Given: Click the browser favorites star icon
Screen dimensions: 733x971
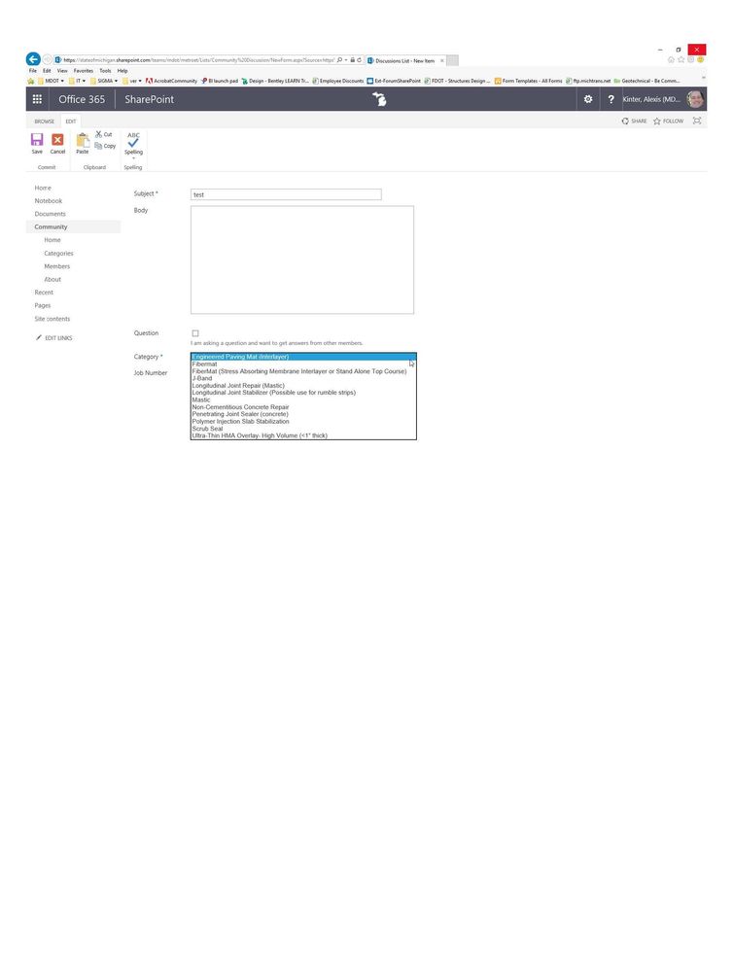Looking at the screenshot, I should pos(681,60).
